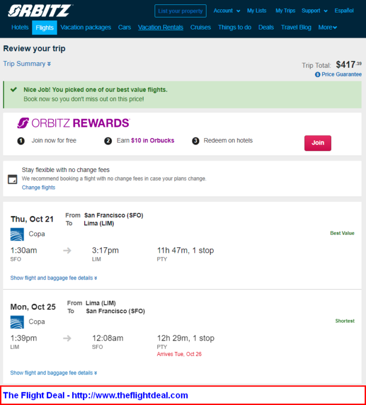Select the Vacation Rentals tab
This screenshot has width=366, height=405.
[x=161, y=27]
